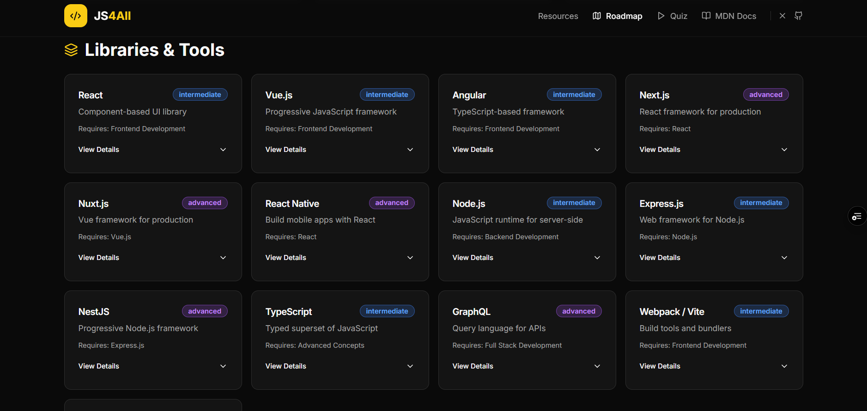This screenshot has width=867, height=411.
Task: Click the intermediate badge on the Angular card
Action: pos(574,95)
